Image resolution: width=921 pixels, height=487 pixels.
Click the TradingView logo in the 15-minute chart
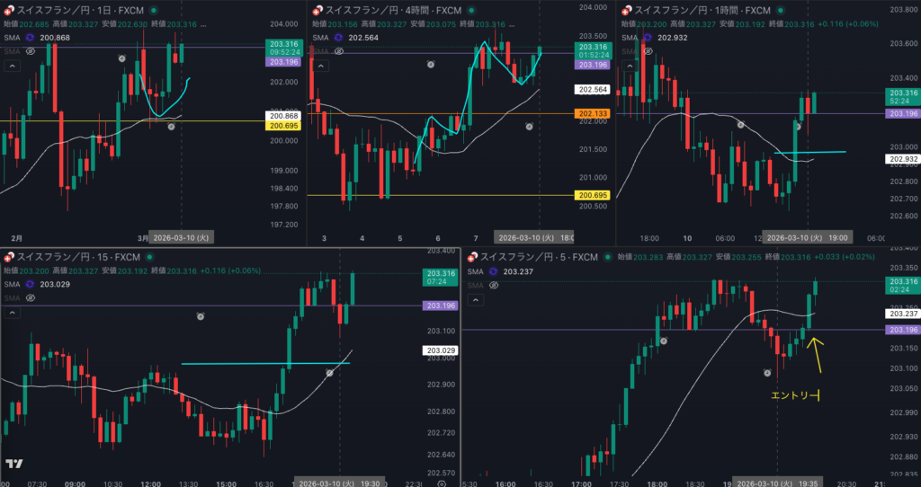[13, 464]
